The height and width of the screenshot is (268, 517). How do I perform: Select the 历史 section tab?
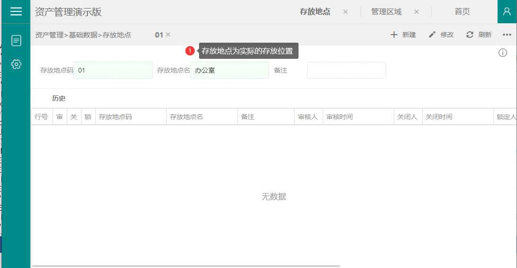coord(59,99)
